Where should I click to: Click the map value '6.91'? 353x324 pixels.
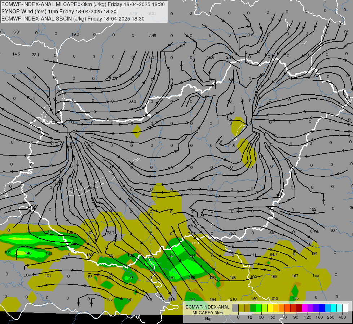pos(17,32)
